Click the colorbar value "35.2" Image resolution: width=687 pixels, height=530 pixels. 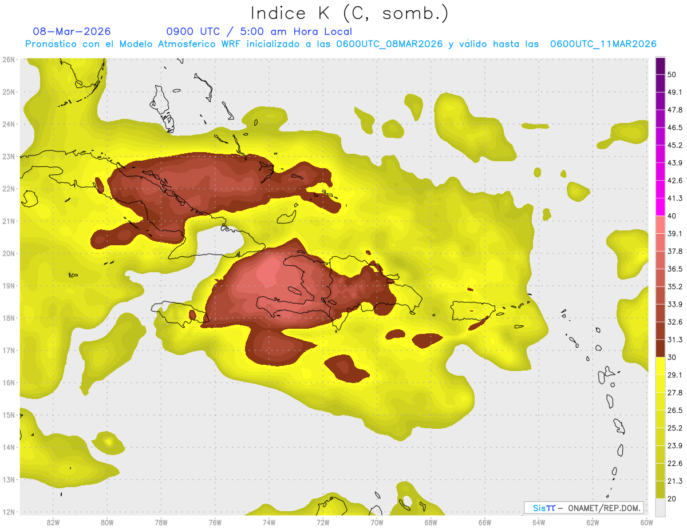pyautogui.click(x=675, y=286)
